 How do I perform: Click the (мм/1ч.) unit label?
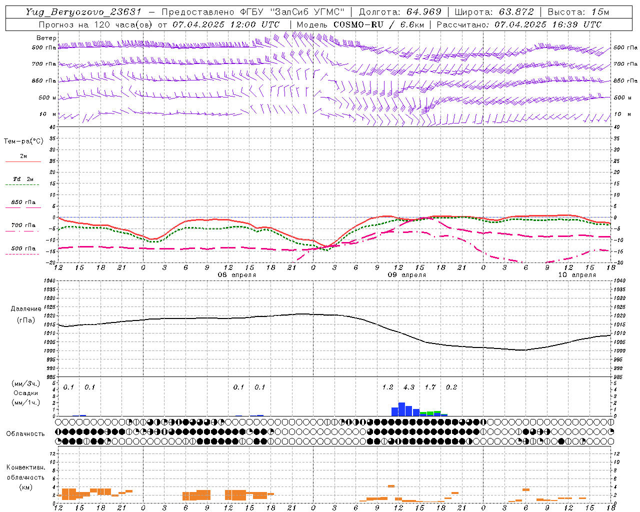[26, 402]
